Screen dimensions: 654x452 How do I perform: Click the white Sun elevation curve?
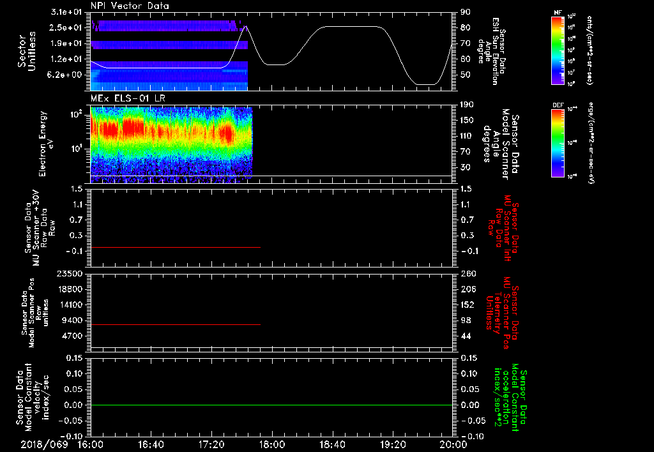[351, 27]
